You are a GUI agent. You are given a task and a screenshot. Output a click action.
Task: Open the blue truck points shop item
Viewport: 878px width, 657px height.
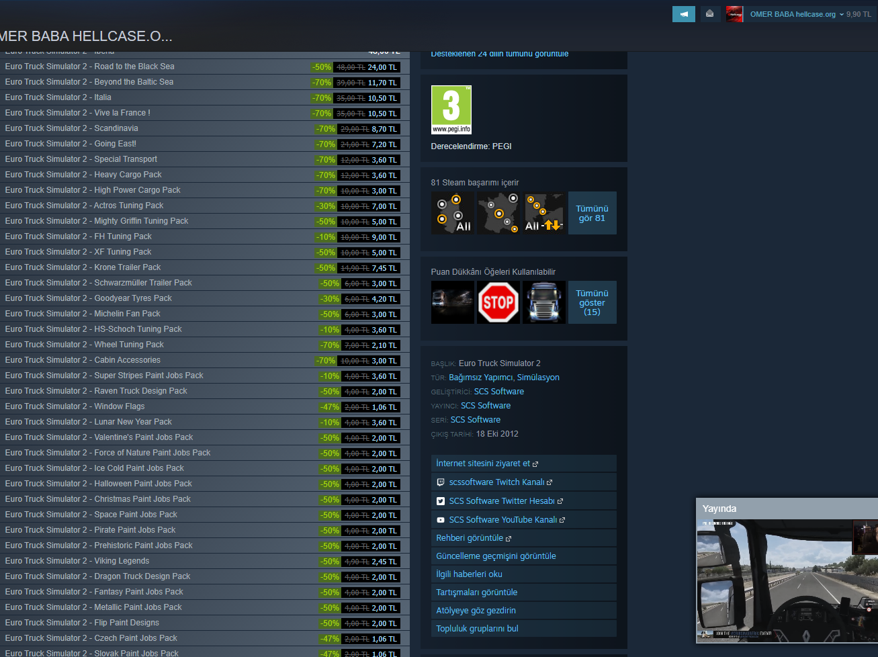point(544,302)
